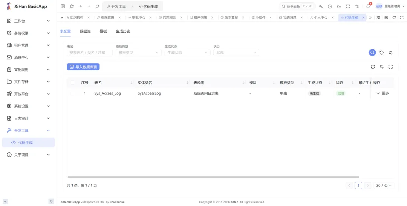407x206 pixels.
Task: Click the language translation icon
Action: point(321,6)
